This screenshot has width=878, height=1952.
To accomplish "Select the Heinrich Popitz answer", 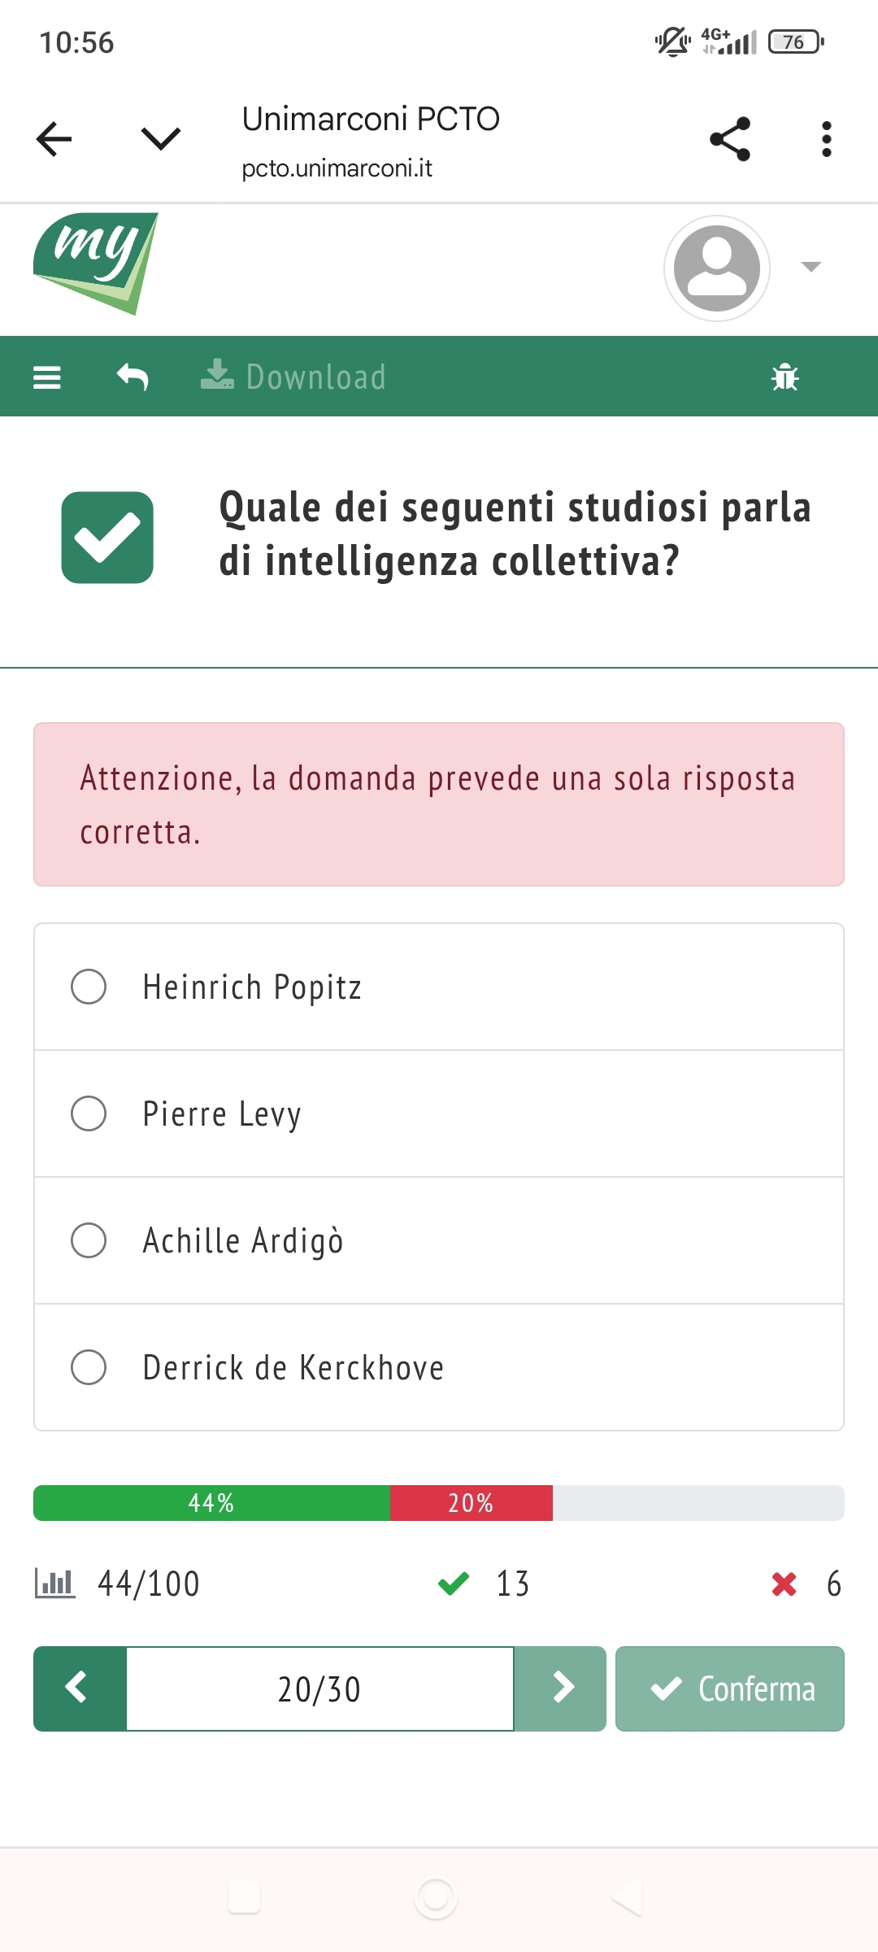I will (89, 987).
